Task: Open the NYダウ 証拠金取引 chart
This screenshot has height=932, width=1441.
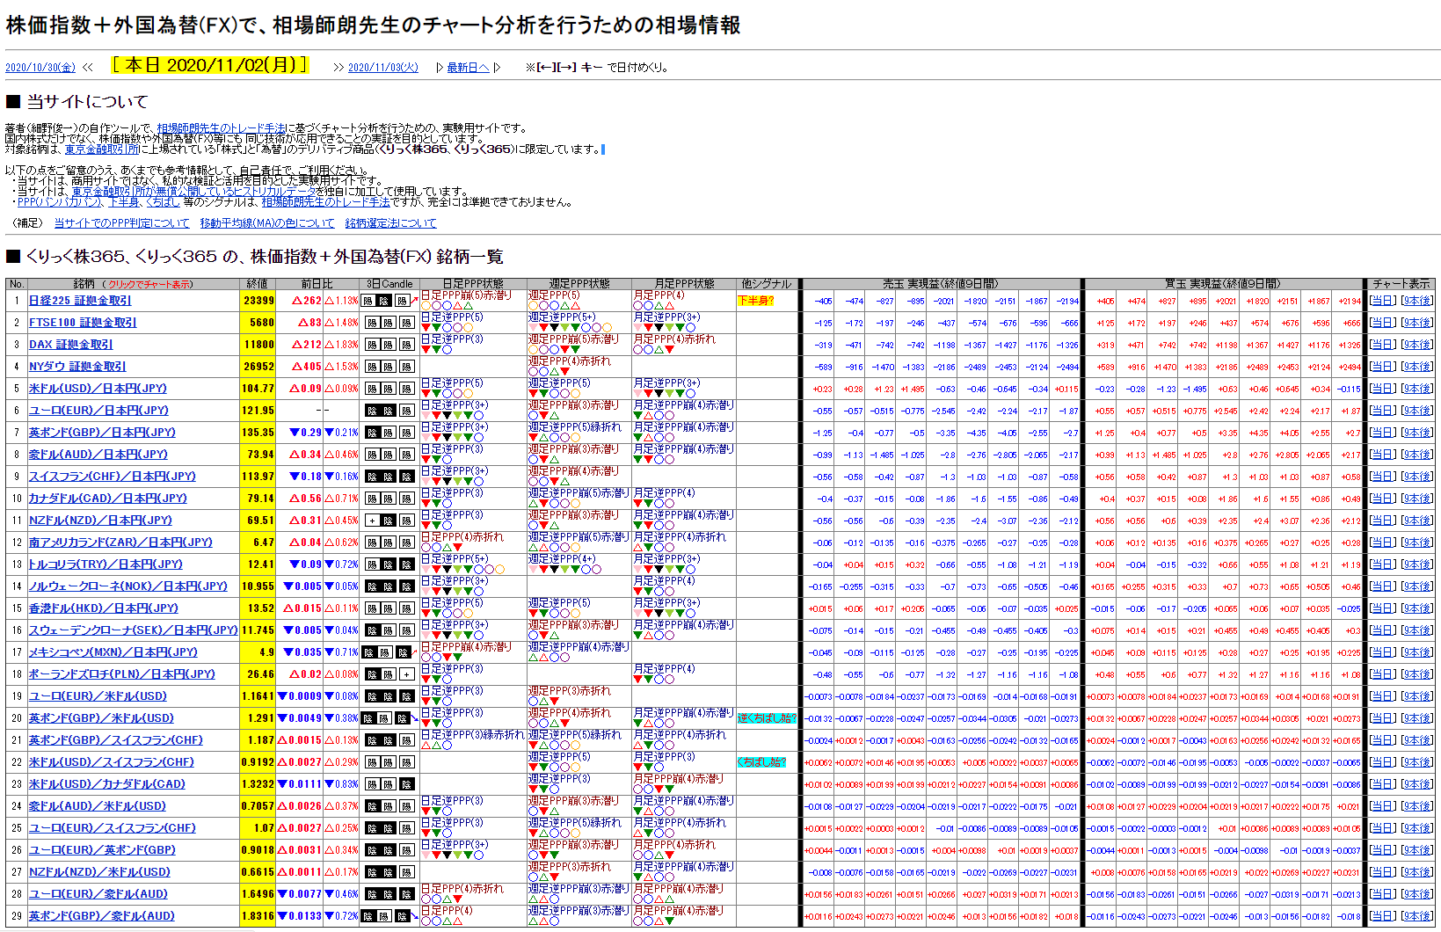Action: coord(77,367)
